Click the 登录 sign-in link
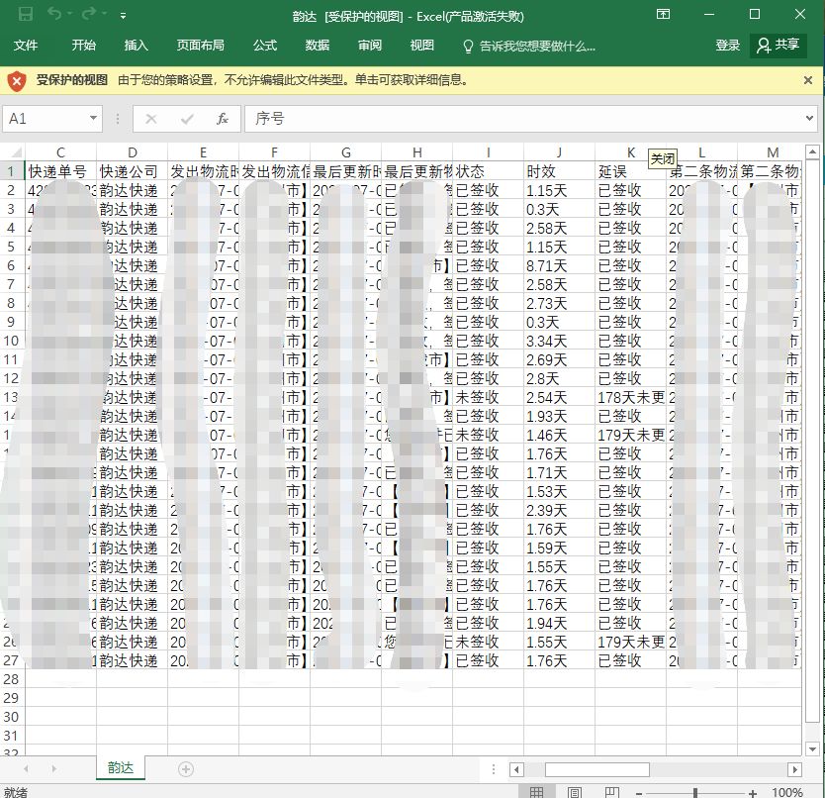 tap(728, 46)
